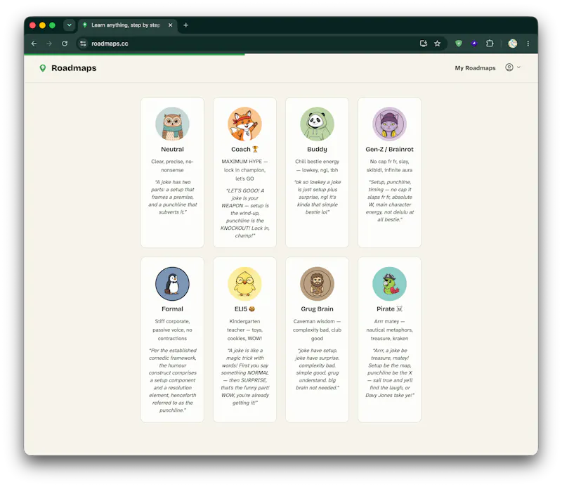The height and width of the screenshot is (487, 562).
Task: Open the purple diamond extension
Action: pyautogui.click(x=474, y=44)
